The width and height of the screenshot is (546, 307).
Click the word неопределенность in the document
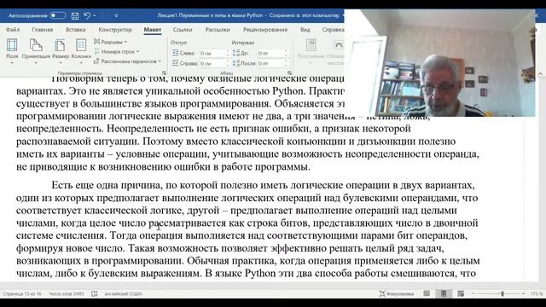click(59, 129)
